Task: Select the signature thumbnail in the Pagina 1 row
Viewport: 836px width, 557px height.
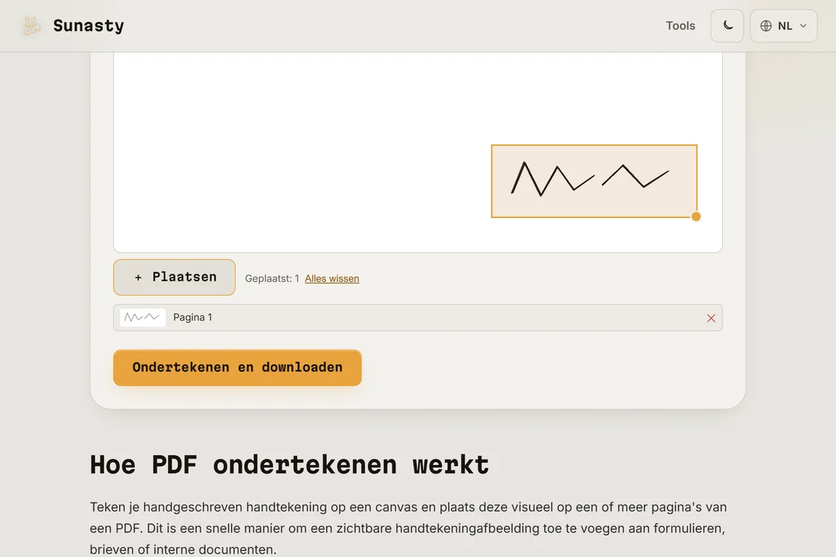Action: pos(142,317)
